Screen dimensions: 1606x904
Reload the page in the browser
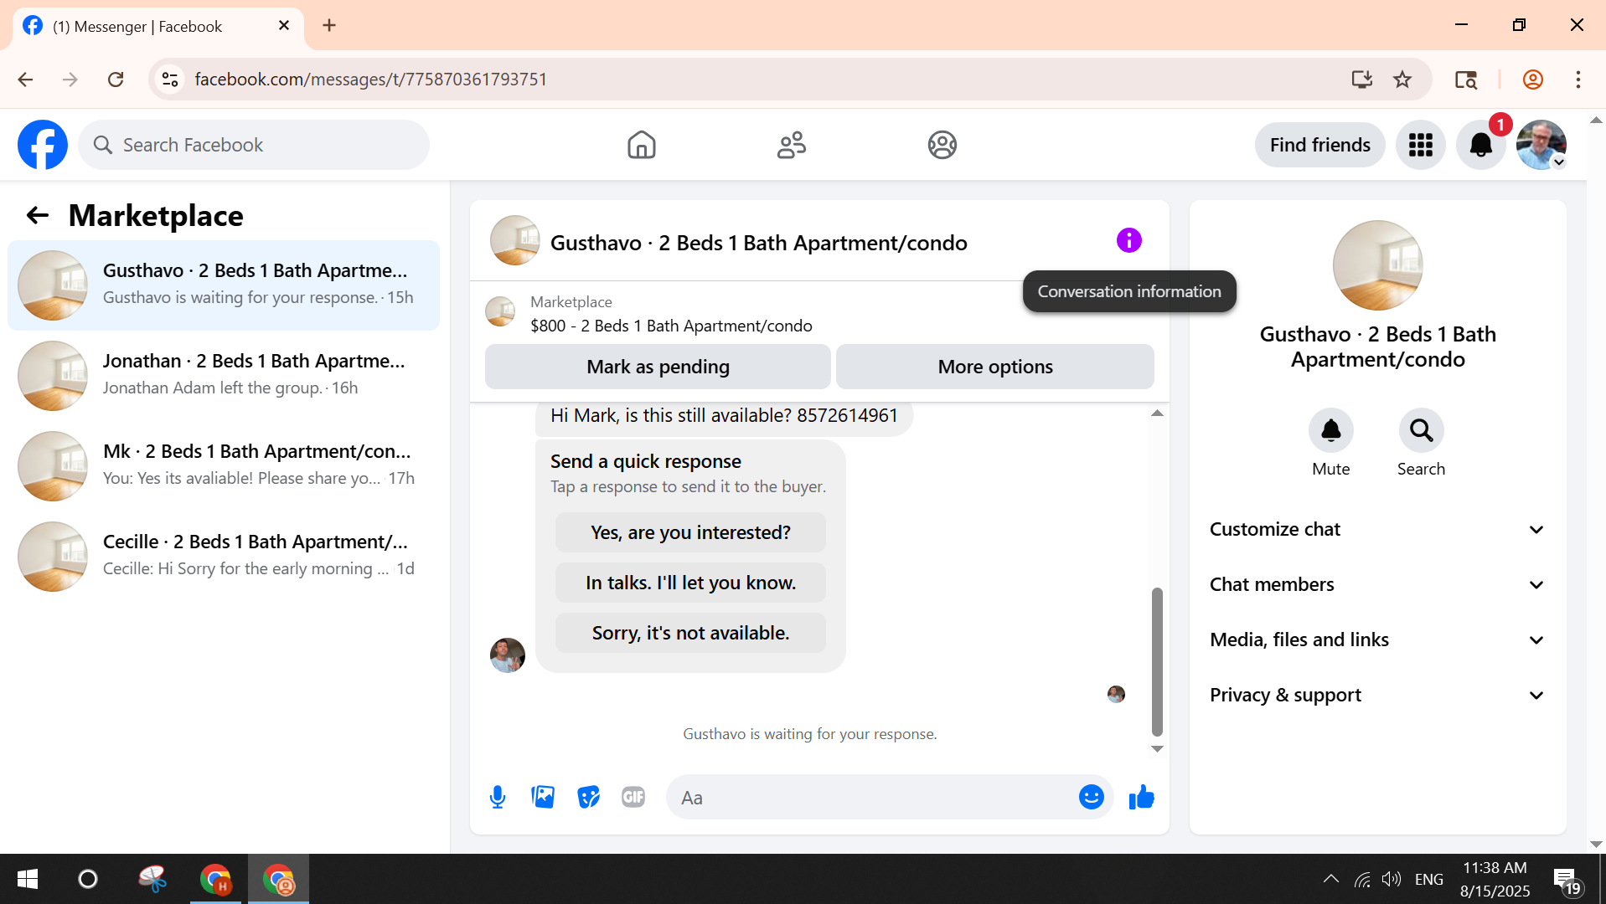click(116, 80)
